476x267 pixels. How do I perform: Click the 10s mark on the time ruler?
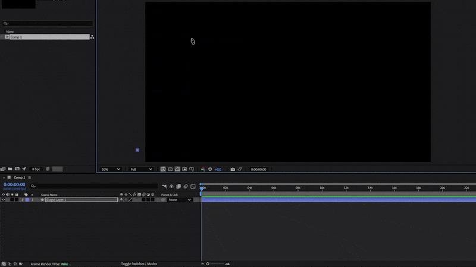322,188
